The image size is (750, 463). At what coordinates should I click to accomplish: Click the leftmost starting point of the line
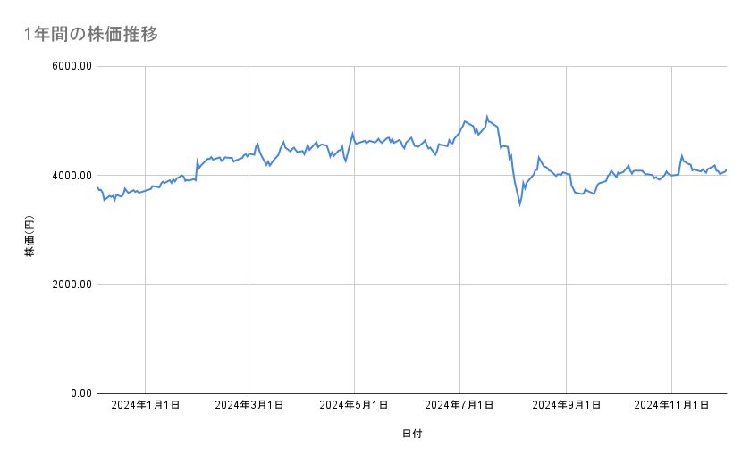point(97,187)
